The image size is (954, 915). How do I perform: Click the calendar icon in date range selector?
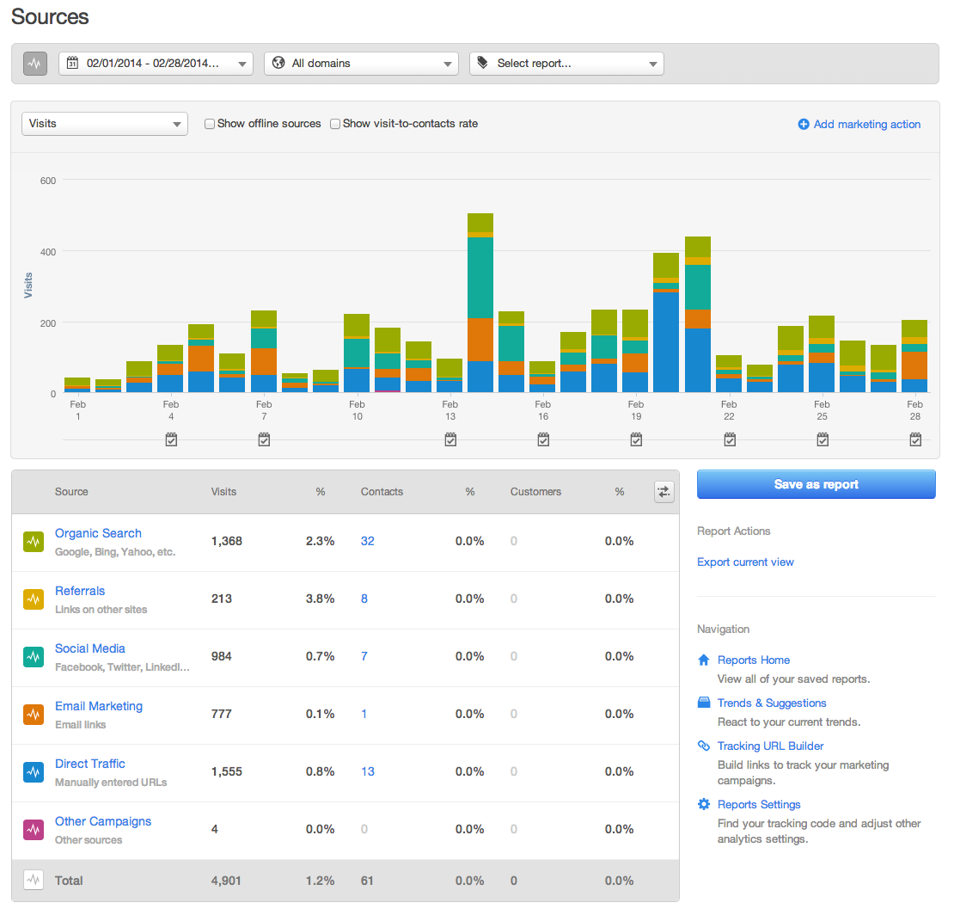pos(72,63)
